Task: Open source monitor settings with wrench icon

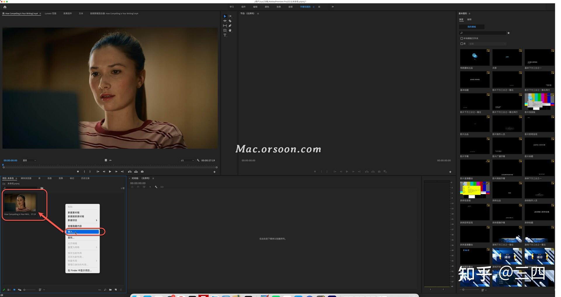Action: (198, 160)
